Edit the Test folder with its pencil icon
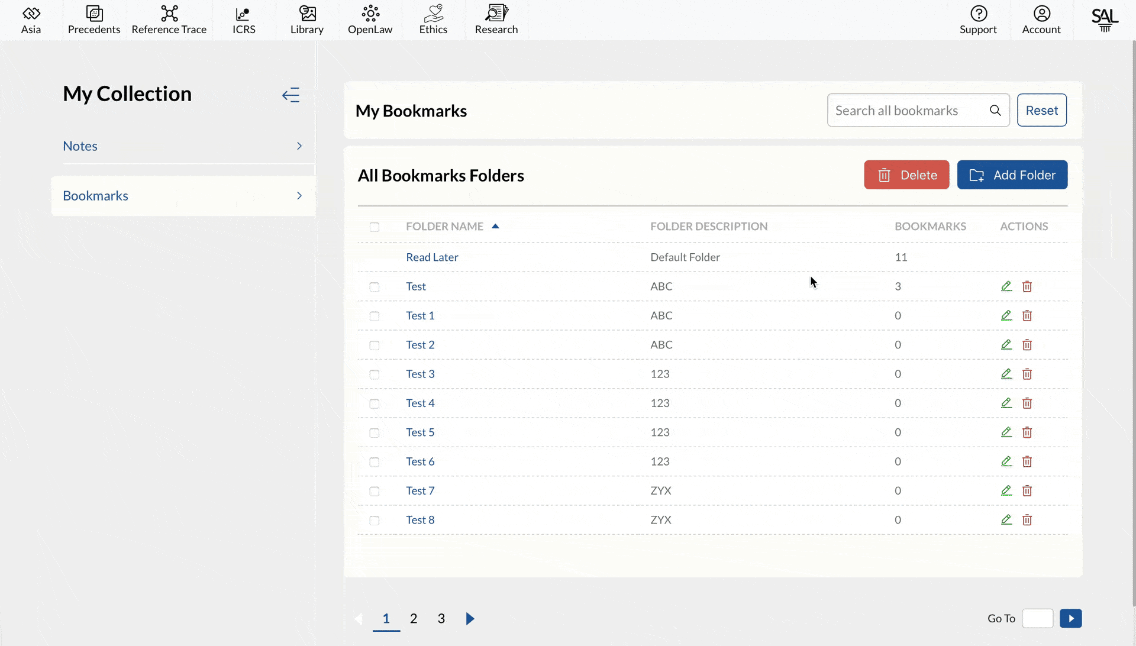 1006,286
